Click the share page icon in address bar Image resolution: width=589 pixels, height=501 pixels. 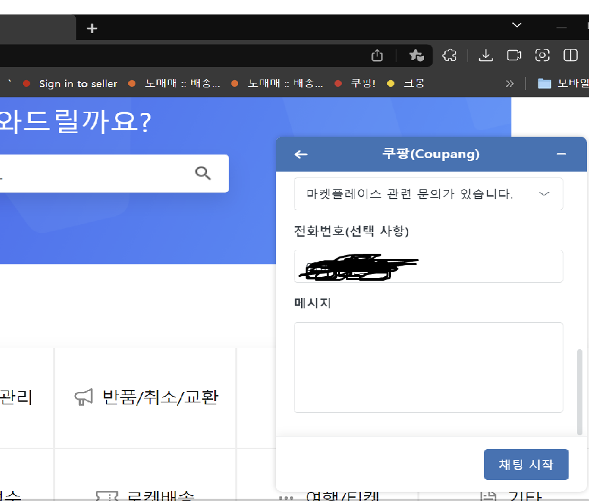point(377,55)
